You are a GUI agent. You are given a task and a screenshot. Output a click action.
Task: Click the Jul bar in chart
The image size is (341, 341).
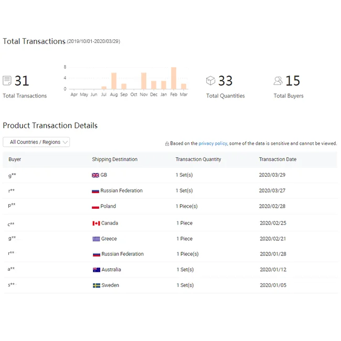click(x=104, y=88)
